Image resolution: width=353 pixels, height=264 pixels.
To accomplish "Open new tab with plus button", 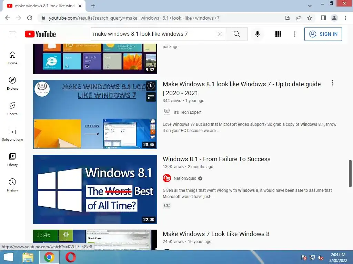I will [x=93, y=6].
